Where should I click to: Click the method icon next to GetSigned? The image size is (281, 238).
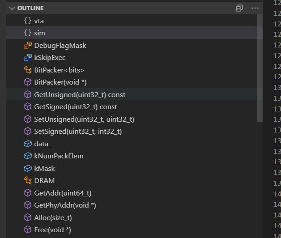pos(28,106)
